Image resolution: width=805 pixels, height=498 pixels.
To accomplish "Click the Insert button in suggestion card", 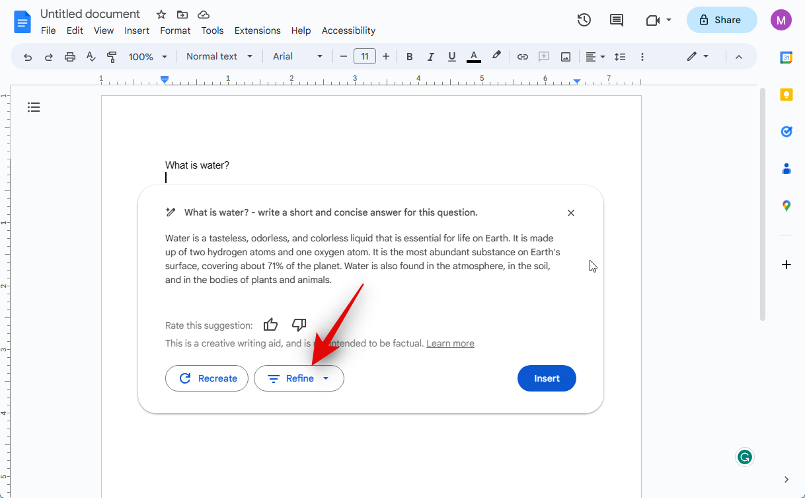I will (x=547, y=378).
